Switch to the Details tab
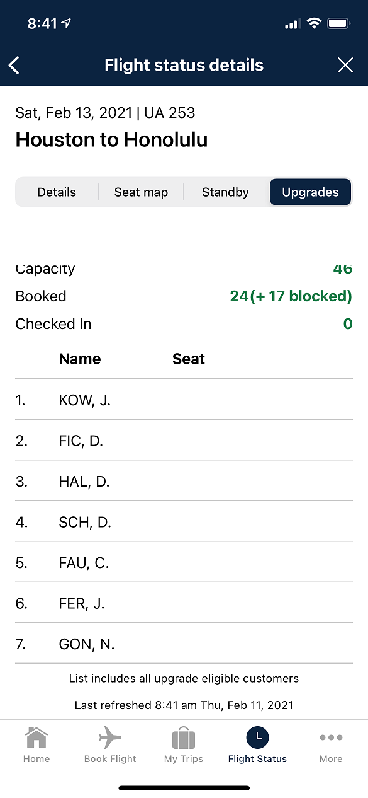The width and height of the screenshot is (368, 798). click(x=57, y=192)
